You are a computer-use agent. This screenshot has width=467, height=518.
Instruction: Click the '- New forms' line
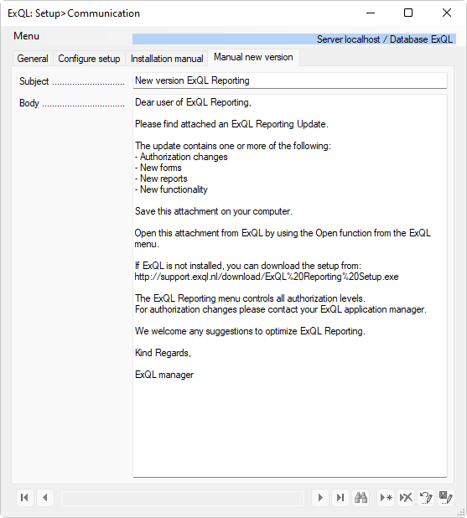click(158, 168)
